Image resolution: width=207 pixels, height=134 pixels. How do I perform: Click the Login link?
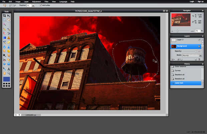coord(192,1)
